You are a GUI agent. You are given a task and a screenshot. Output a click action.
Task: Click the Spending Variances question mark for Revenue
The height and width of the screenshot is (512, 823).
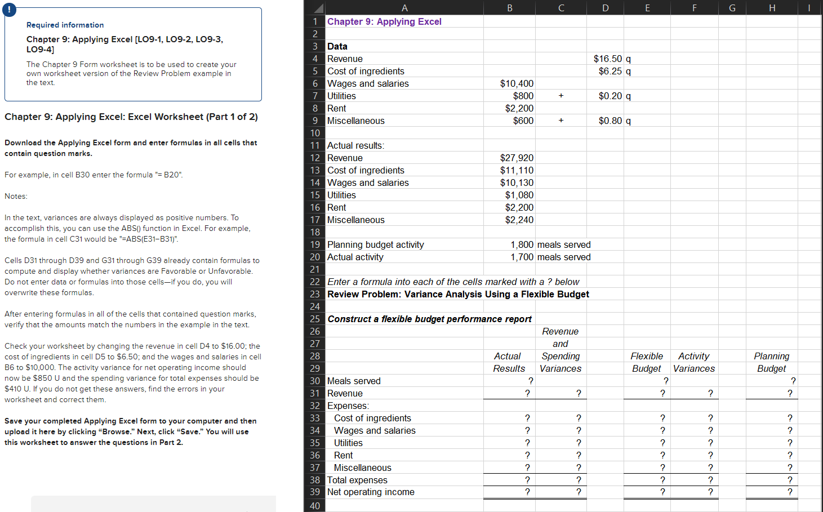pyautogui.click(x=579, y=393)
